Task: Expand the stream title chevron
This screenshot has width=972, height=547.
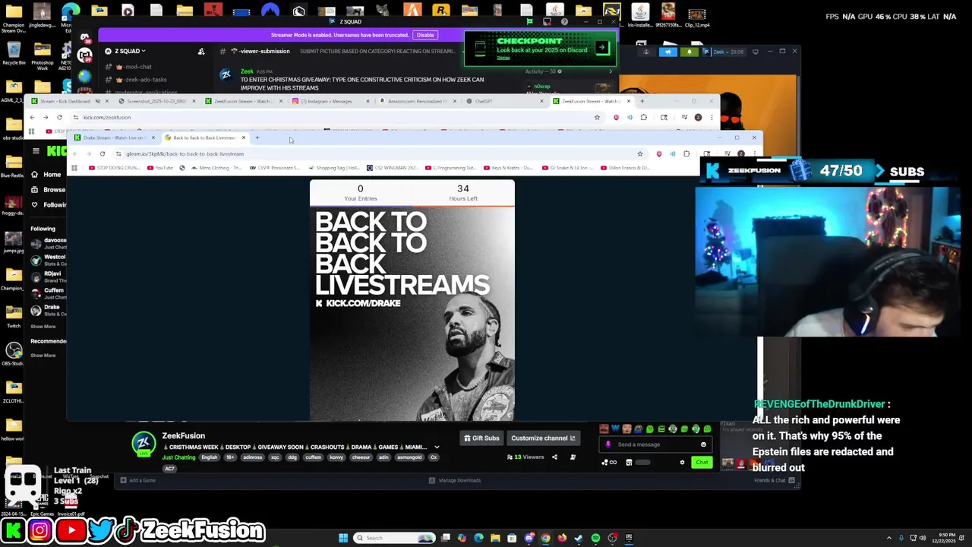Action: coord(437,447)
